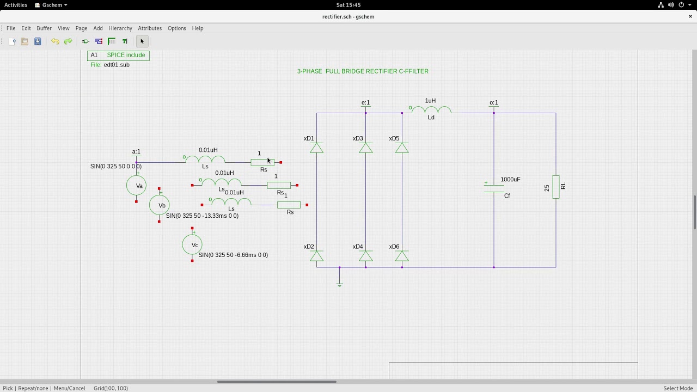Open the View menu
The height and width of the screenshot is (392, 697).
pos(64,28)
